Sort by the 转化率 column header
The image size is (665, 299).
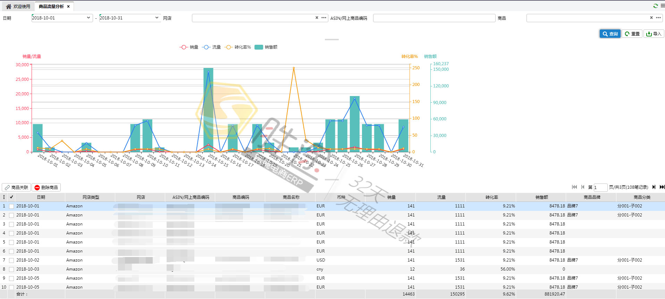491,197
